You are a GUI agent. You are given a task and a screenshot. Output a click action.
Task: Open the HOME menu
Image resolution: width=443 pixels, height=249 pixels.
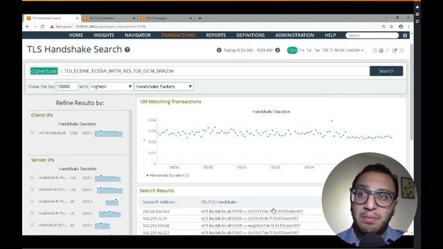[x=76, y=35]
